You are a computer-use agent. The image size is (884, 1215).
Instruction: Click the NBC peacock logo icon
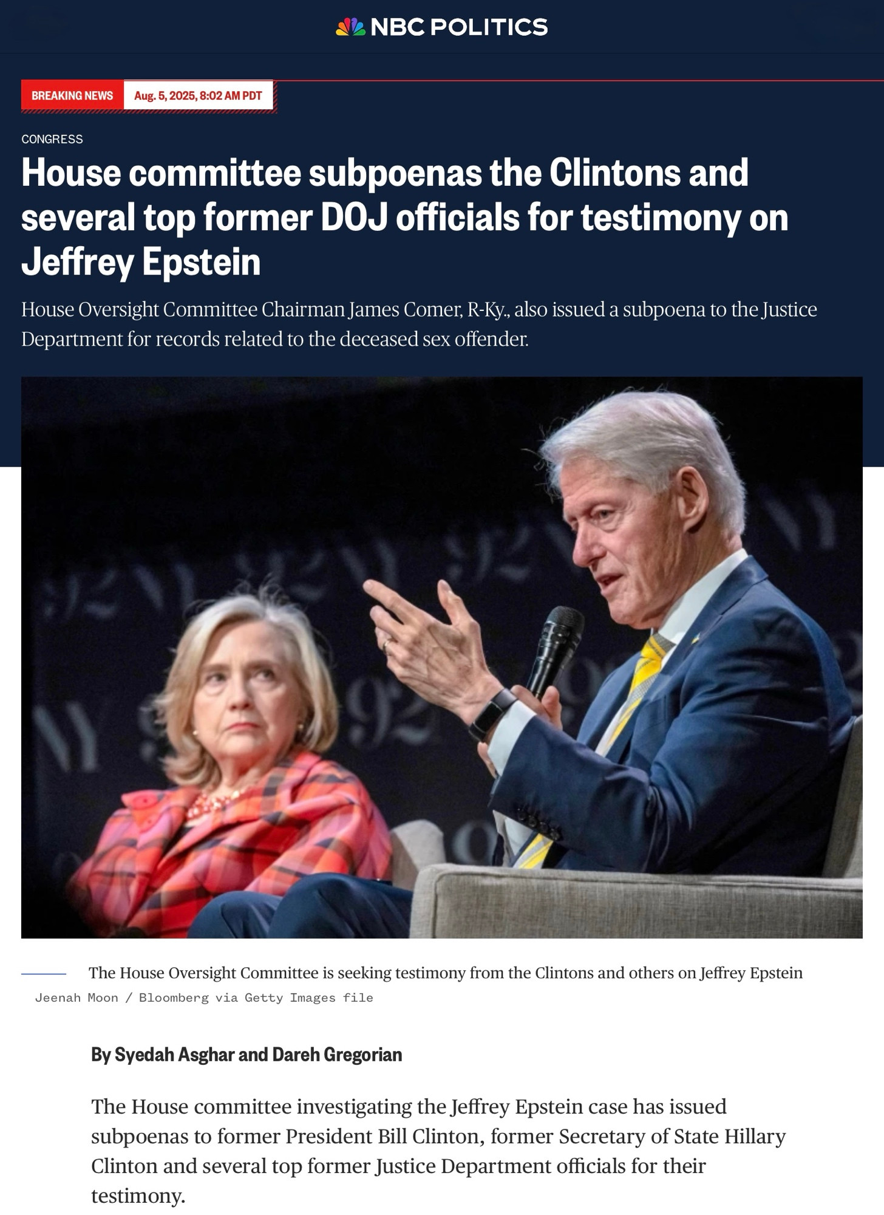pos(350,27)
